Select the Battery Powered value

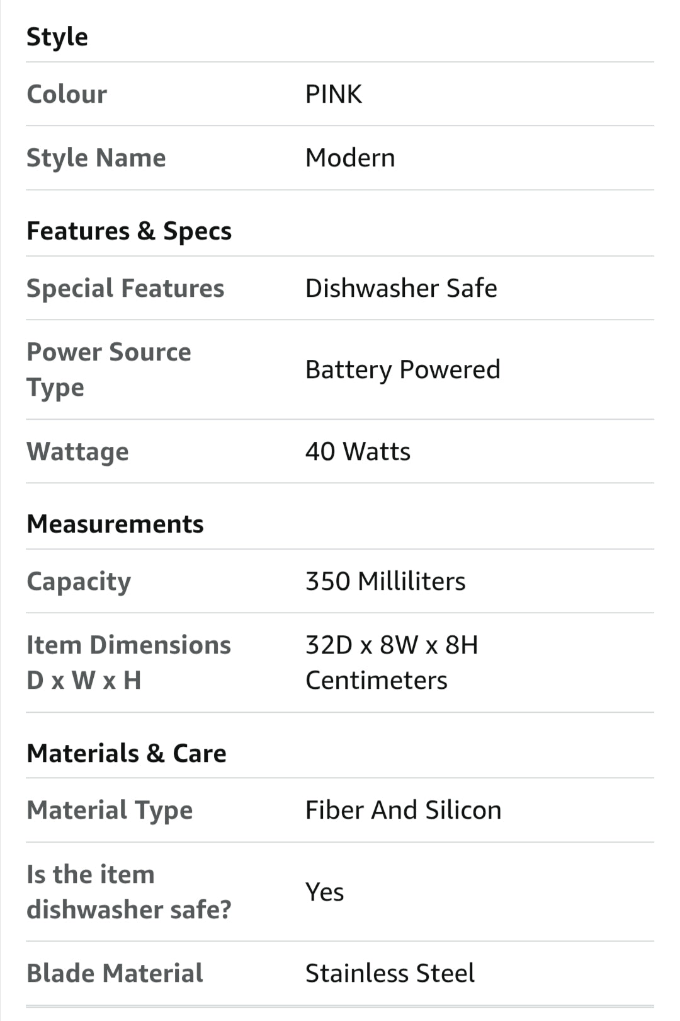point(403,369)
